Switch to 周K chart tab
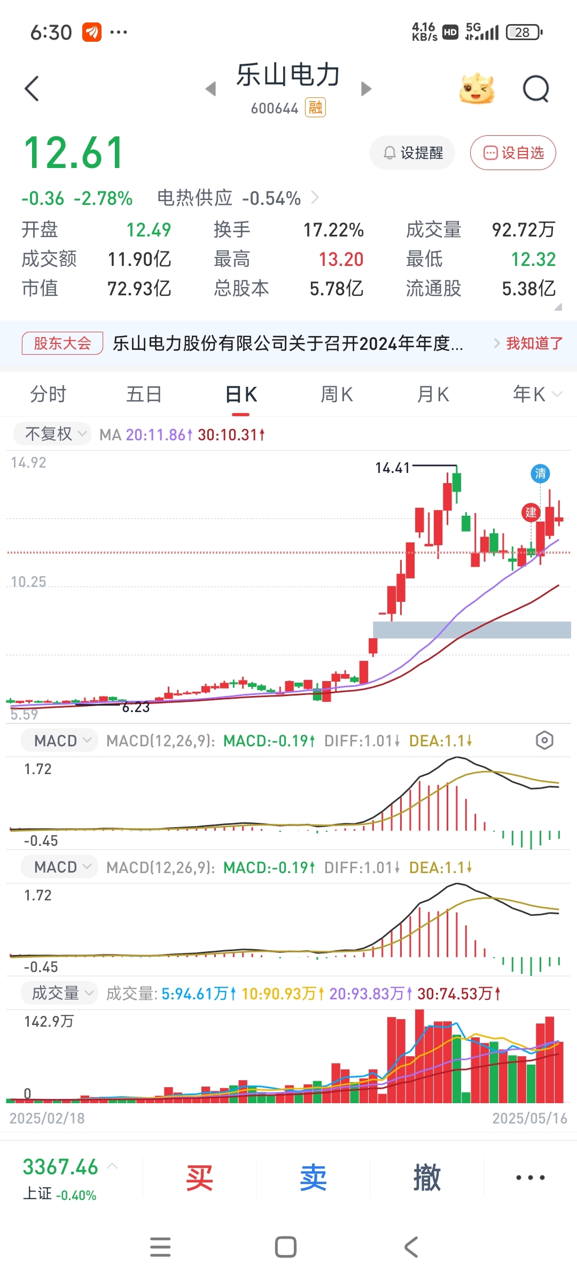This screenshot has height=1284, width=577. tap(337, 394)
